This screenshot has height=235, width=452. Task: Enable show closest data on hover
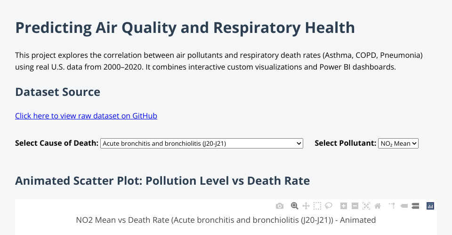pos(404,206)
